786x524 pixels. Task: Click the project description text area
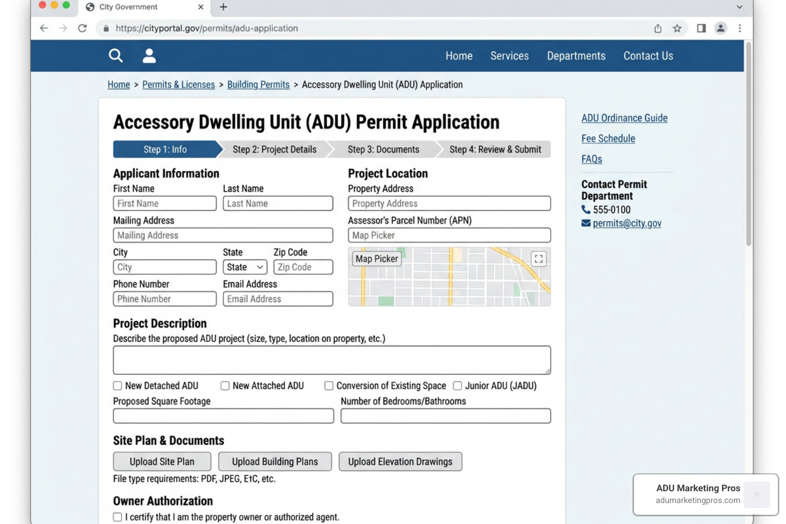[332, 360]
